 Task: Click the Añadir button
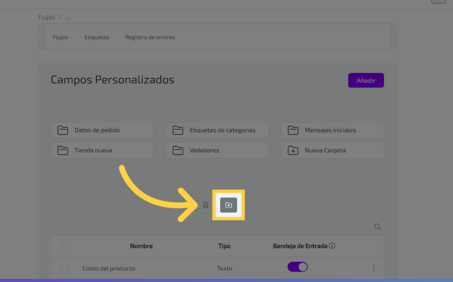point(366,80)
